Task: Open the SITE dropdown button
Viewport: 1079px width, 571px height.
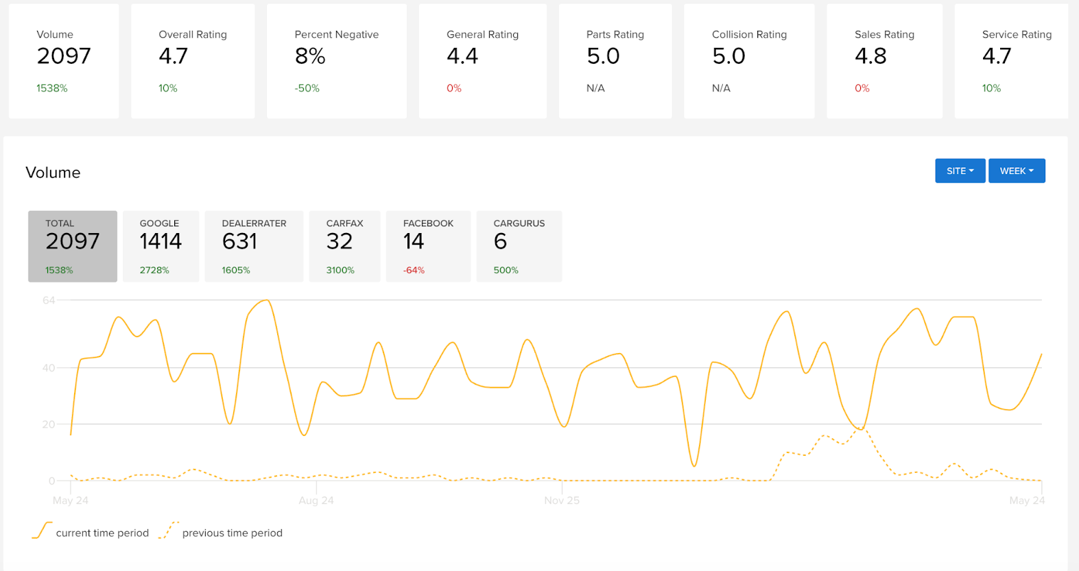Action: [x=960, y=171]
